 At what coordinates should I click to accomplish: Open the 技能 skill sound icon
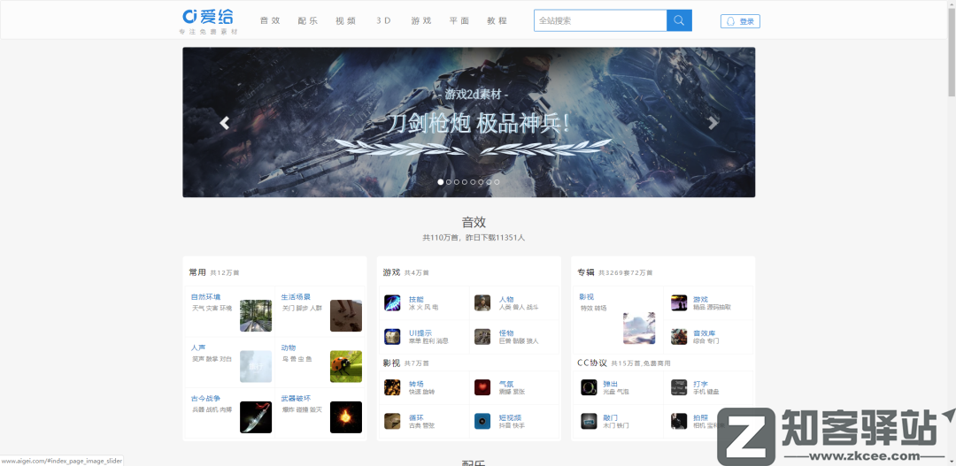tap(392, 302)
